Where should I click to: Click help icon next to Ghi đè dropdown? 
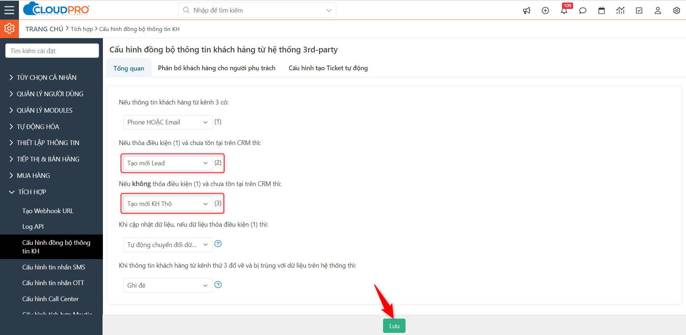pos(218,285)
